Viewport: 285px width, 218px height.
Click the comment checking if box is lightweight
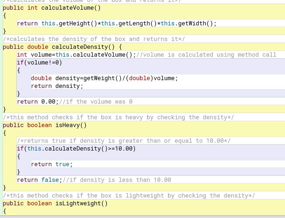tap(130, 195)
